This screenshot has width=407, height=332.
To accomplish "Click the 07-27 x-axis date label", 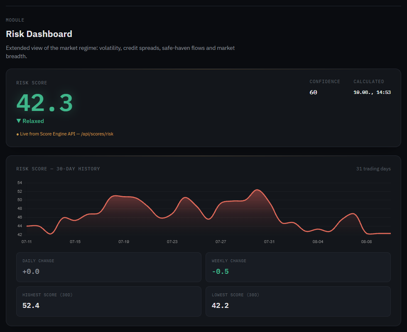I will (221, 241).
